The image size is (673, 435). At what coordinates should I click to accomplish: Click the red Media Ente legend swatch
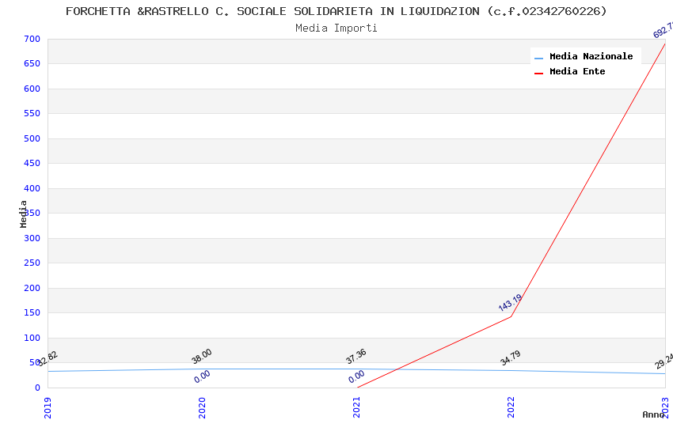[x=538, y=74]
